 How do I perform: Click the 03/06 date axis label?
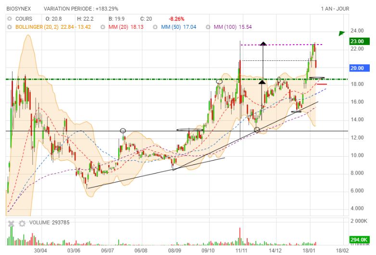coord(74,251)
